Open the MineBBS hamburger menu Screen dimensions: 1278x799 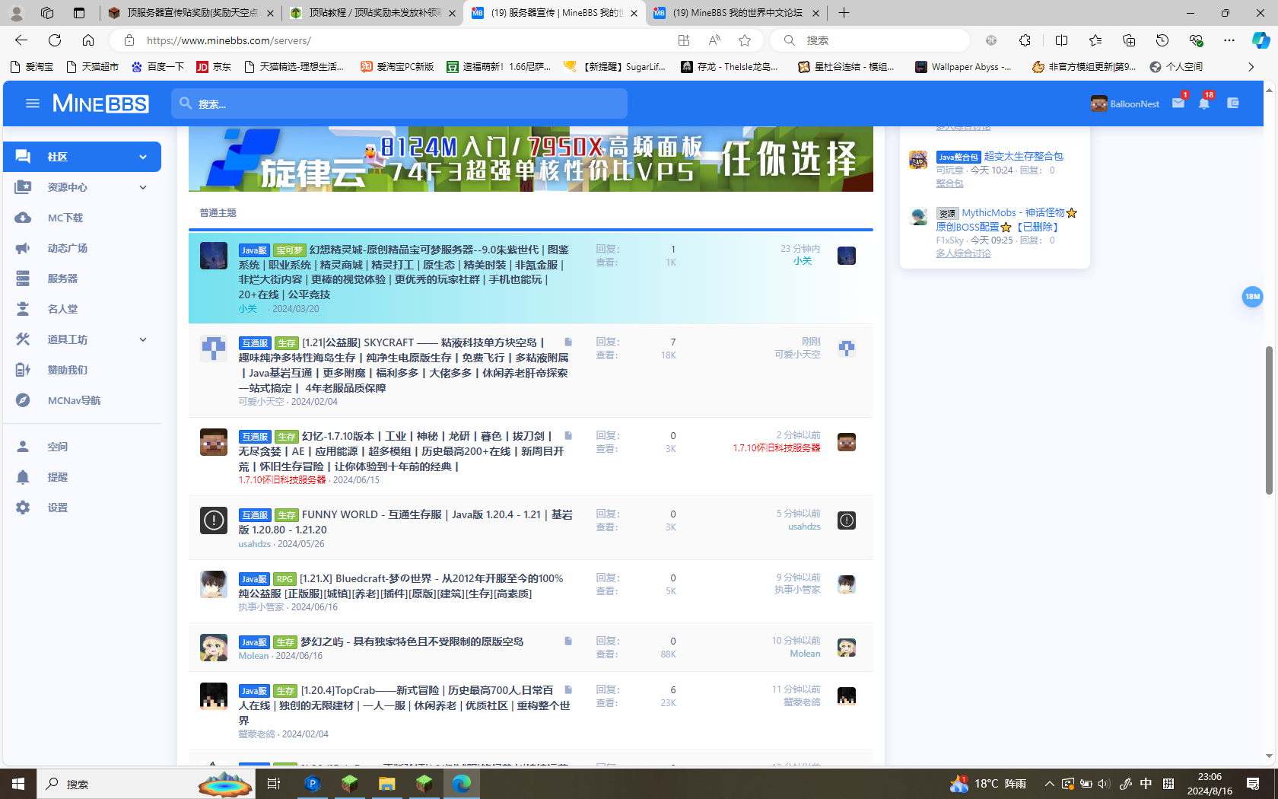pyautogui.click(x=32, y=103)
